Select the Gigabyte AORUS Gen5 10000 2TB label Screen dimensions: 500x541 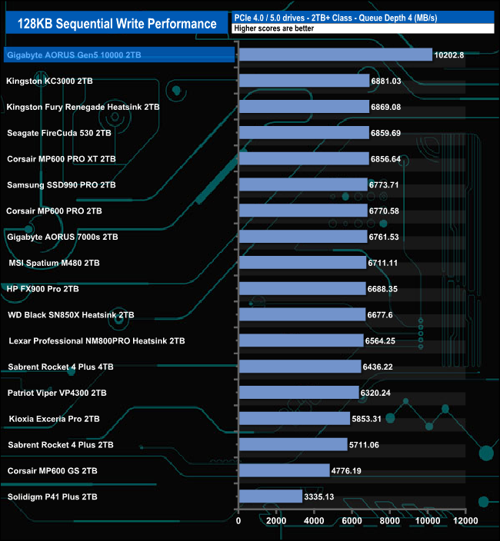(74, 55)
